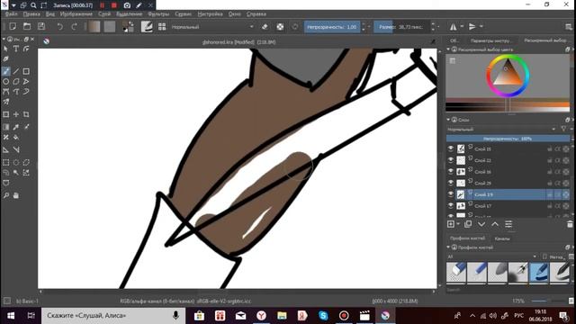This screenshot has width=576, height=324.
Task: Add a new paint layer
Action: click(451, 224)
